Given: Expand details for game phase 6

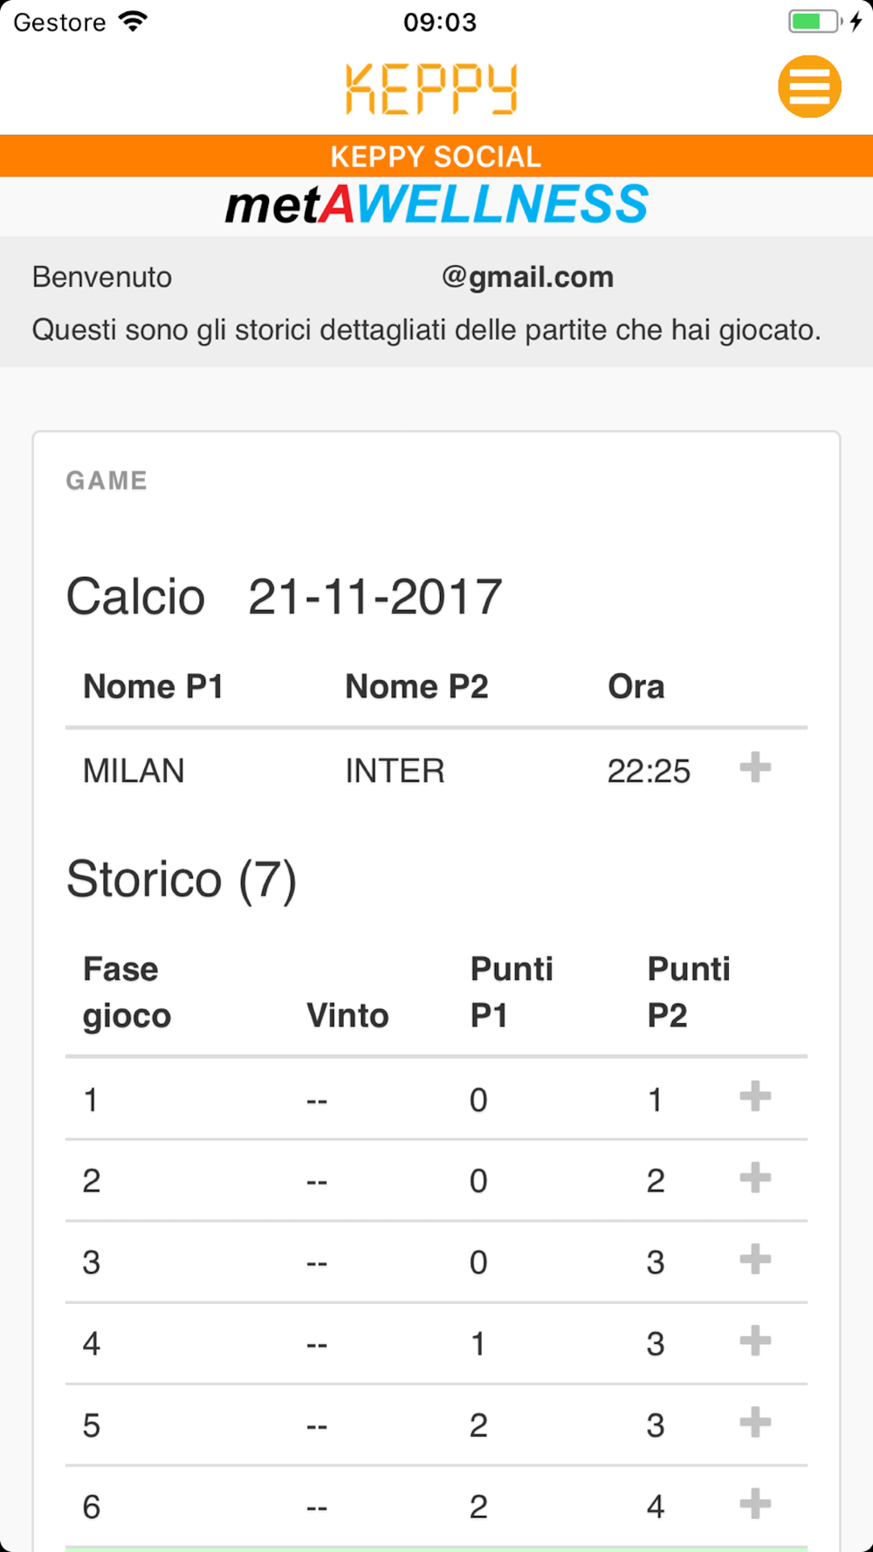Looking at the screenshot, I should click(x=755, y=1504).
